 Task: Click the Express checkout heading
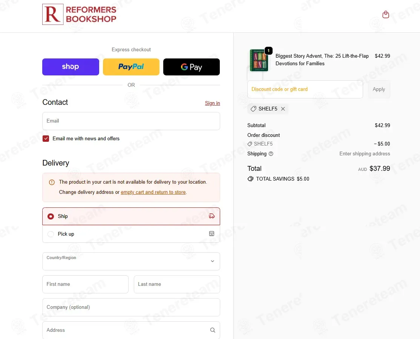click(x=131, y=49)
